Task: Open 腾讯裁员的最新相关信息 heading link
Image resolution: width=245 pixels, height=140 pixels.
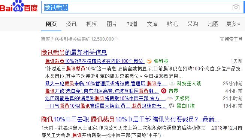Action: [x=74, y=52]
